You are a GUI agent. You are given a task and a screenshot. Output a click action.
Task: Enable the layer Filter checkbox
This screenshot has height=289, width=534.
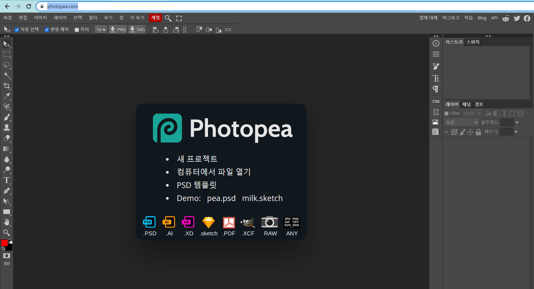447,113
